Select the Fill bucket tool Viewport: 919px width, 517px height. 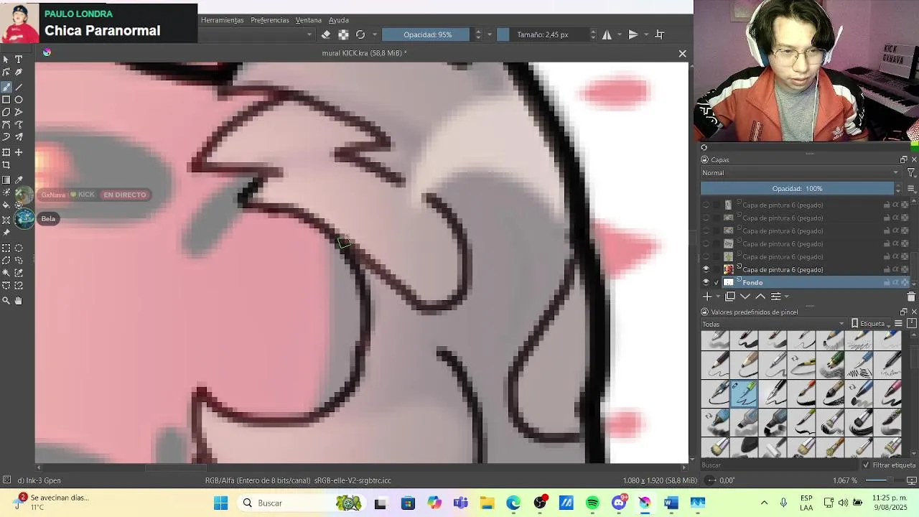coord(6,205)
